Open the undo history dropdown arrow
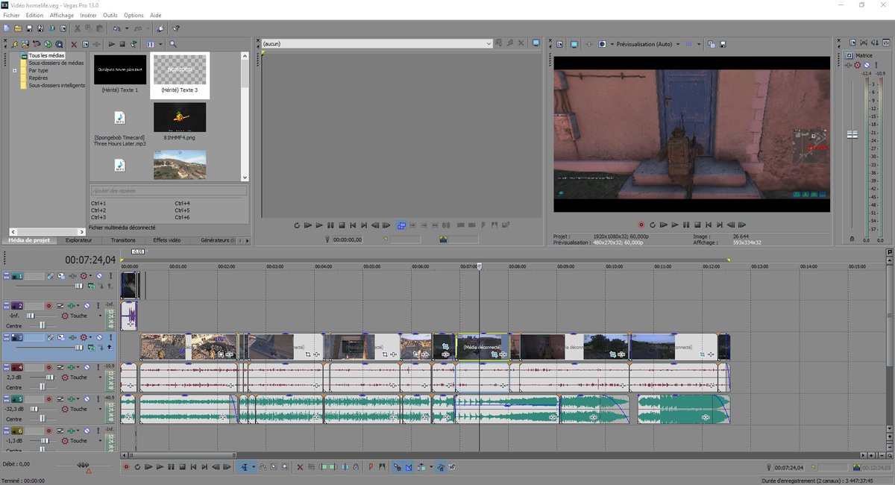This screenshot has width=895, height=485. [x=127, y=28]
